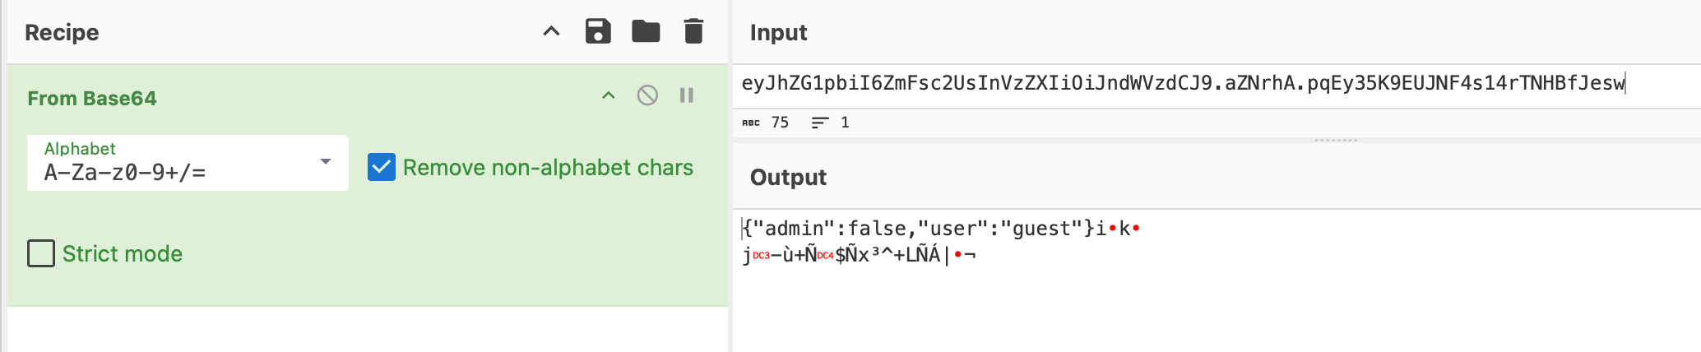
Task: Hide the From Base64 arguments
Action: click(609, 95)
